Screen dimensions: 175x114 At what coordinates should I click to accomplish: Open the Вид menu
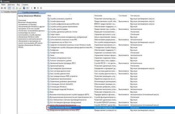(18, 5)
